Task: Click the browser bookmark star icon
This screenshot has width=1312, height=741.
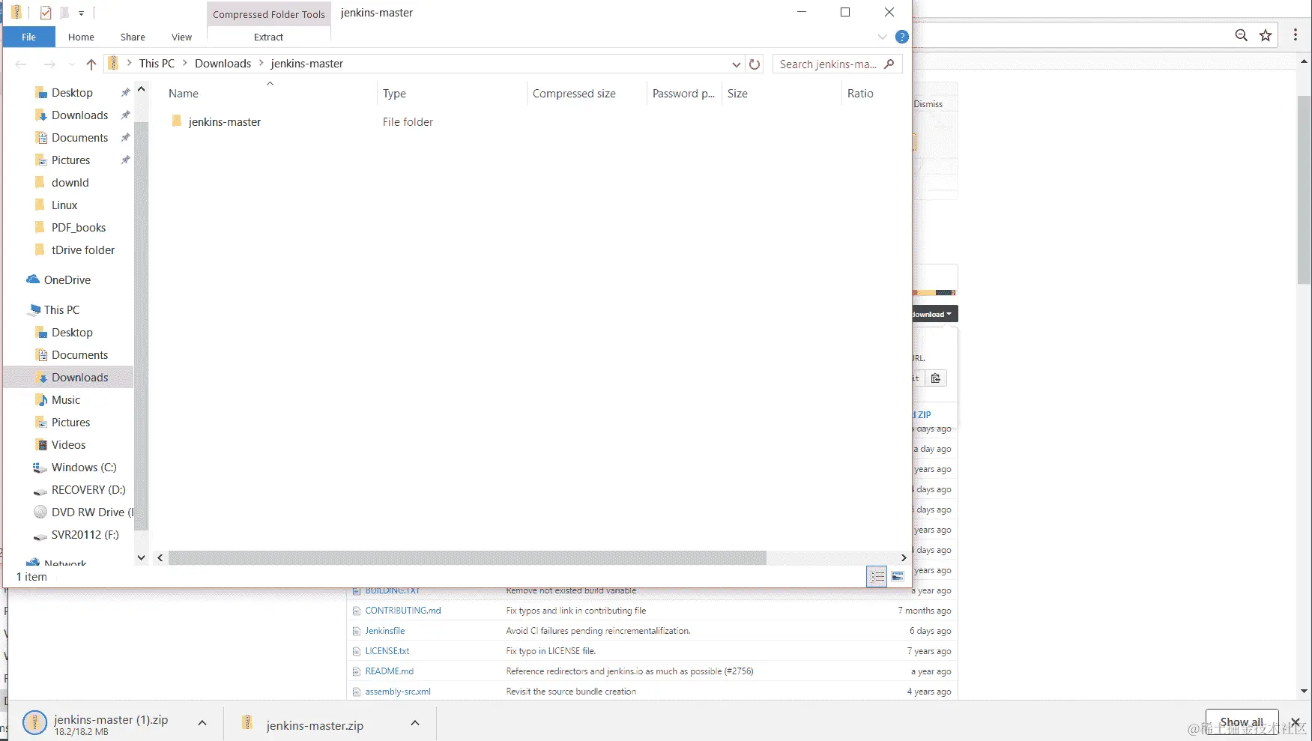Action: (x=1266, y=35)
